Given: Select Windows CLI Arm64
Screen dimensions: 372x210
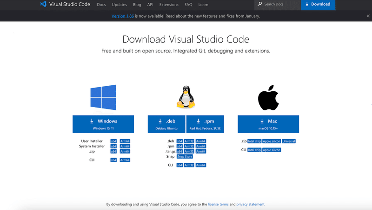Looking at the screenshot, I should 125,160.
